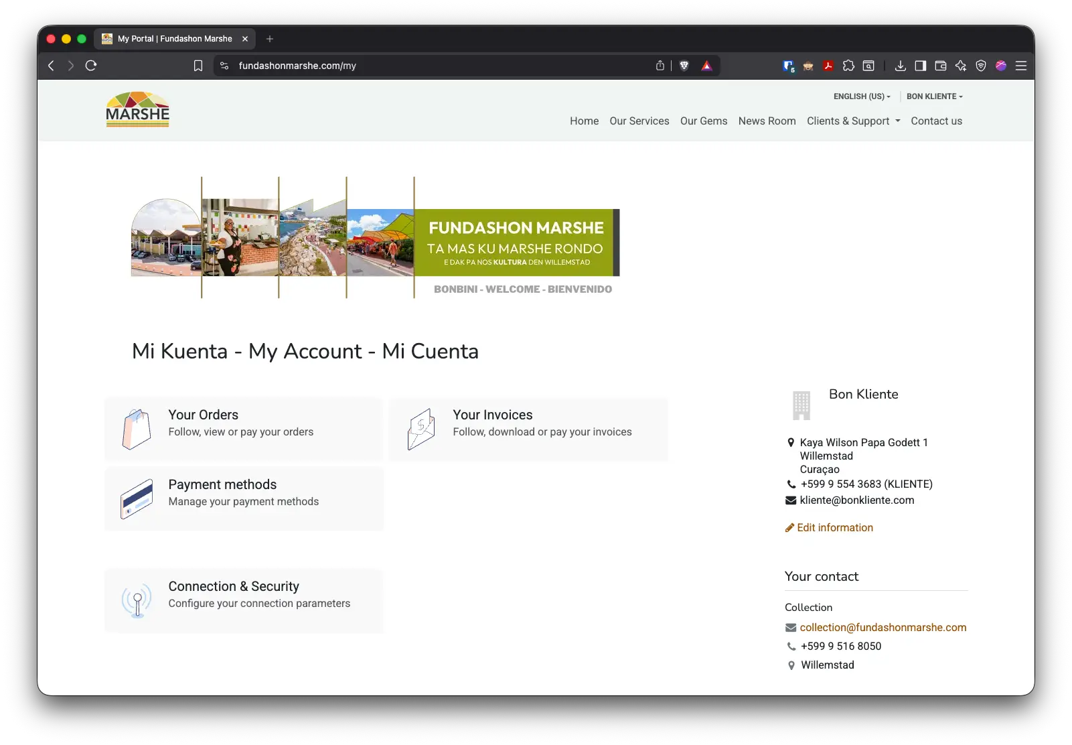The image size is (1072, 745).
Task: Open Connection & Security
Action: click(x=244, y=600)
